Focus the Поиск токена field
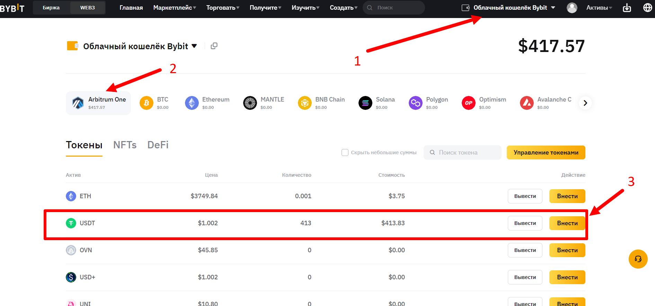 click(x=462, y=152)
